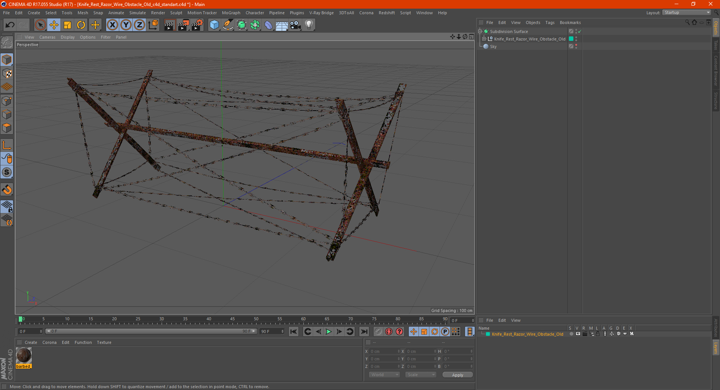The image size is (720, 390).
Task: Click the current frame 0 F field
Action: click(30, 331)
